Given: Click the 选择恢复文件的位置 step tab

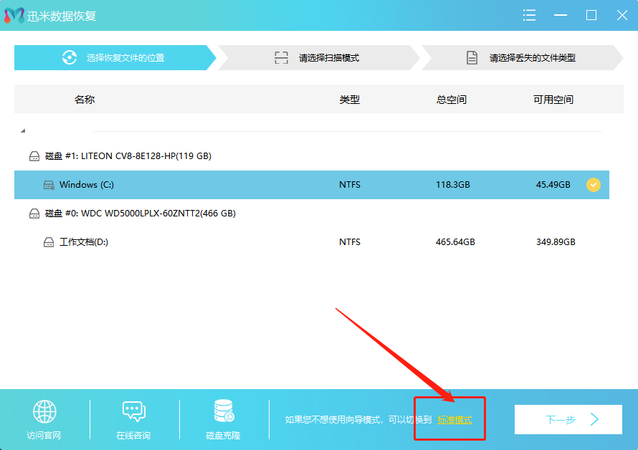Looking at the screenshot, I should click(x=115, y=58).
